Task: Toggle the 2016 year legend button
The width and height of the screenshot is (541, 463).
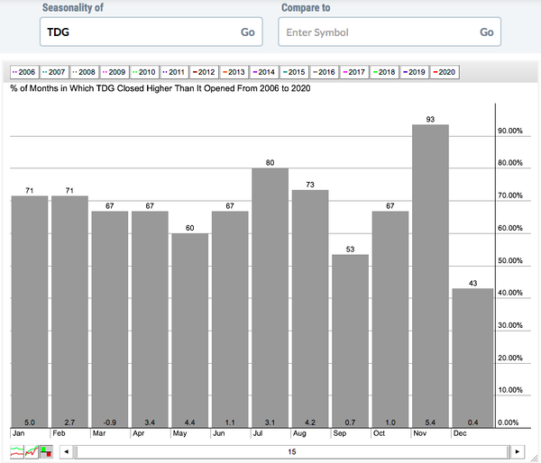Action: point(327,71)
